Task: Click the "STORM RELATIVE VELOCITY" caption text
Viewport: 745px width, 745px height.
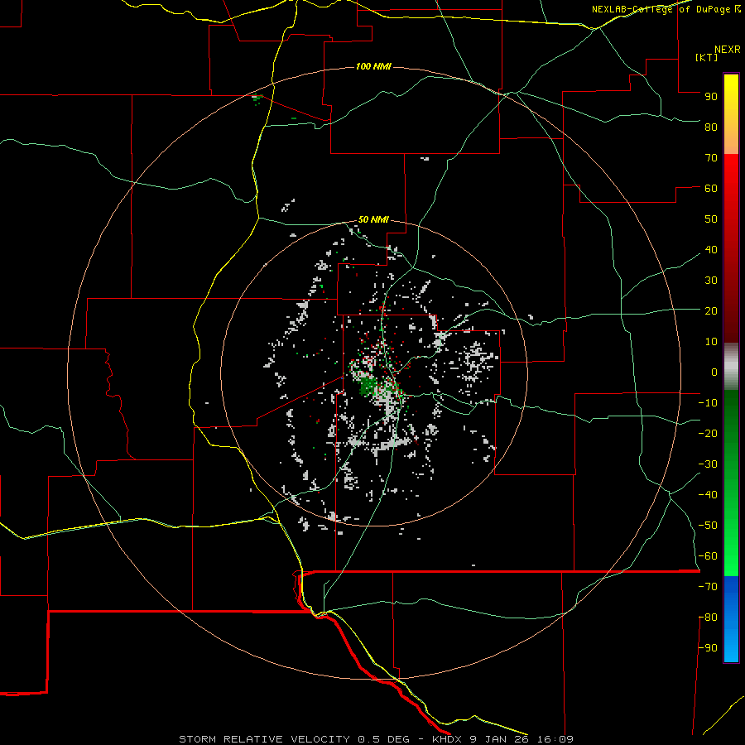Action: point(265,739)
